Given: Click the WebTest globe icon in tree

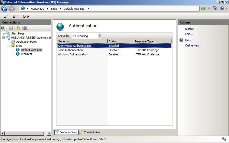Looking at the screenshot, I should coord(18,54).
